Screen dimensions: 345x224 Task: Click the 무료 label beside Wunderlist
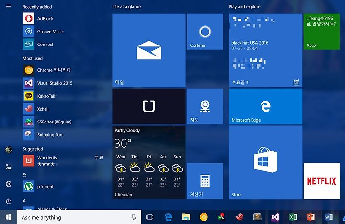pos(99,157)
